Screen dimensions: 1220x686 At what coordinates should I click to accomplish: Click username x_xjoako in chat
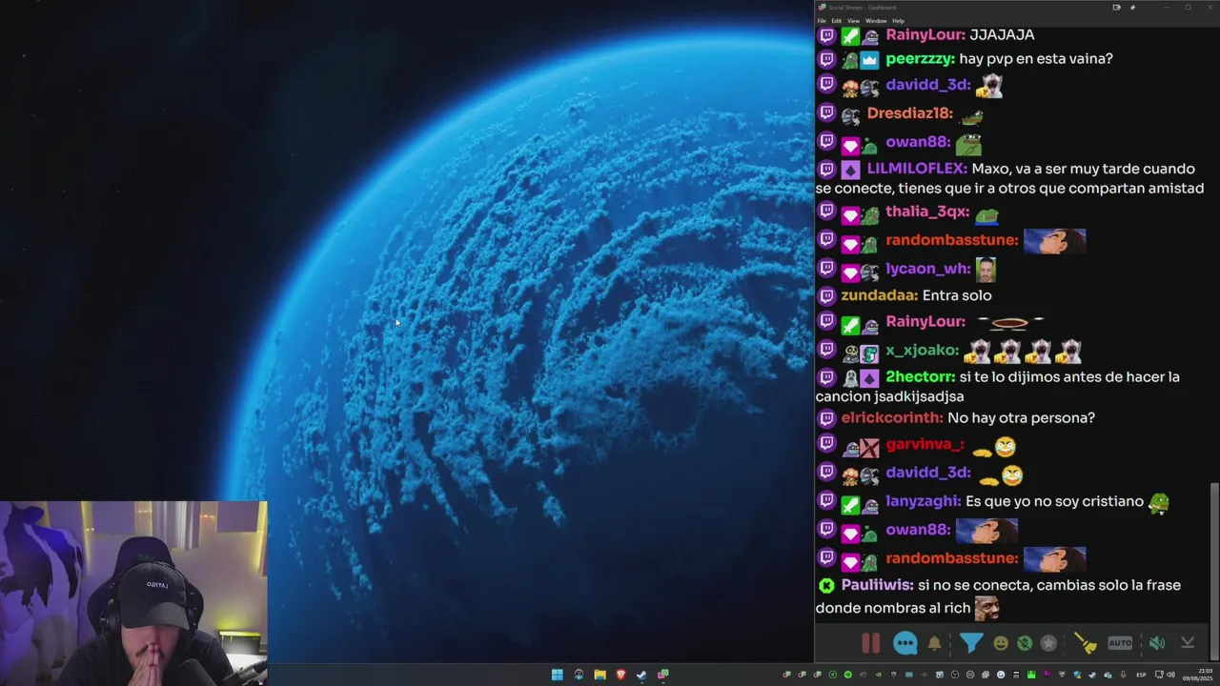(922, 350)
